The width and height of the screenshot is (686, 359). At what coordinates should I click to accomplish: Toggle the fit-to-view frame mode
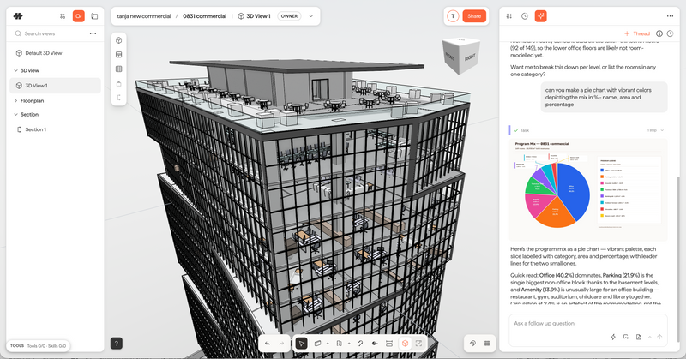coord(418,344)
